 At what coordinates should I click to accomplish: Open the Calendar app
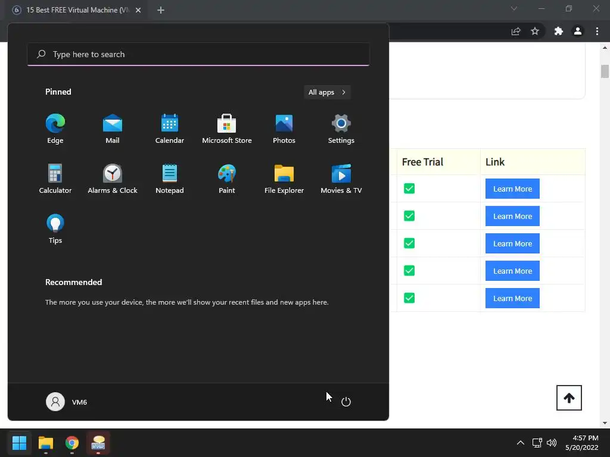point(170,129)
